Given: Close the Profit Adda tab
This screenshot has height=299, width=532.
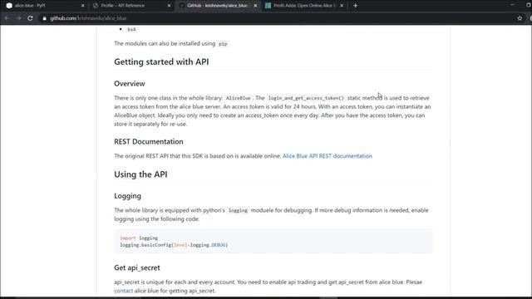Looking at the screenshot, I should coord(342,6).
